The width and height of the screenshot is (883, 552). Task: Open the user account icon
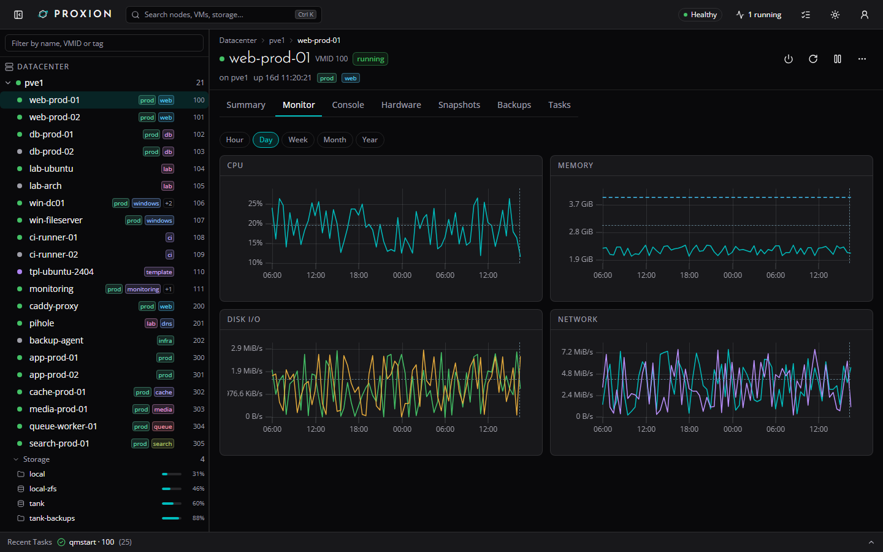865,15
